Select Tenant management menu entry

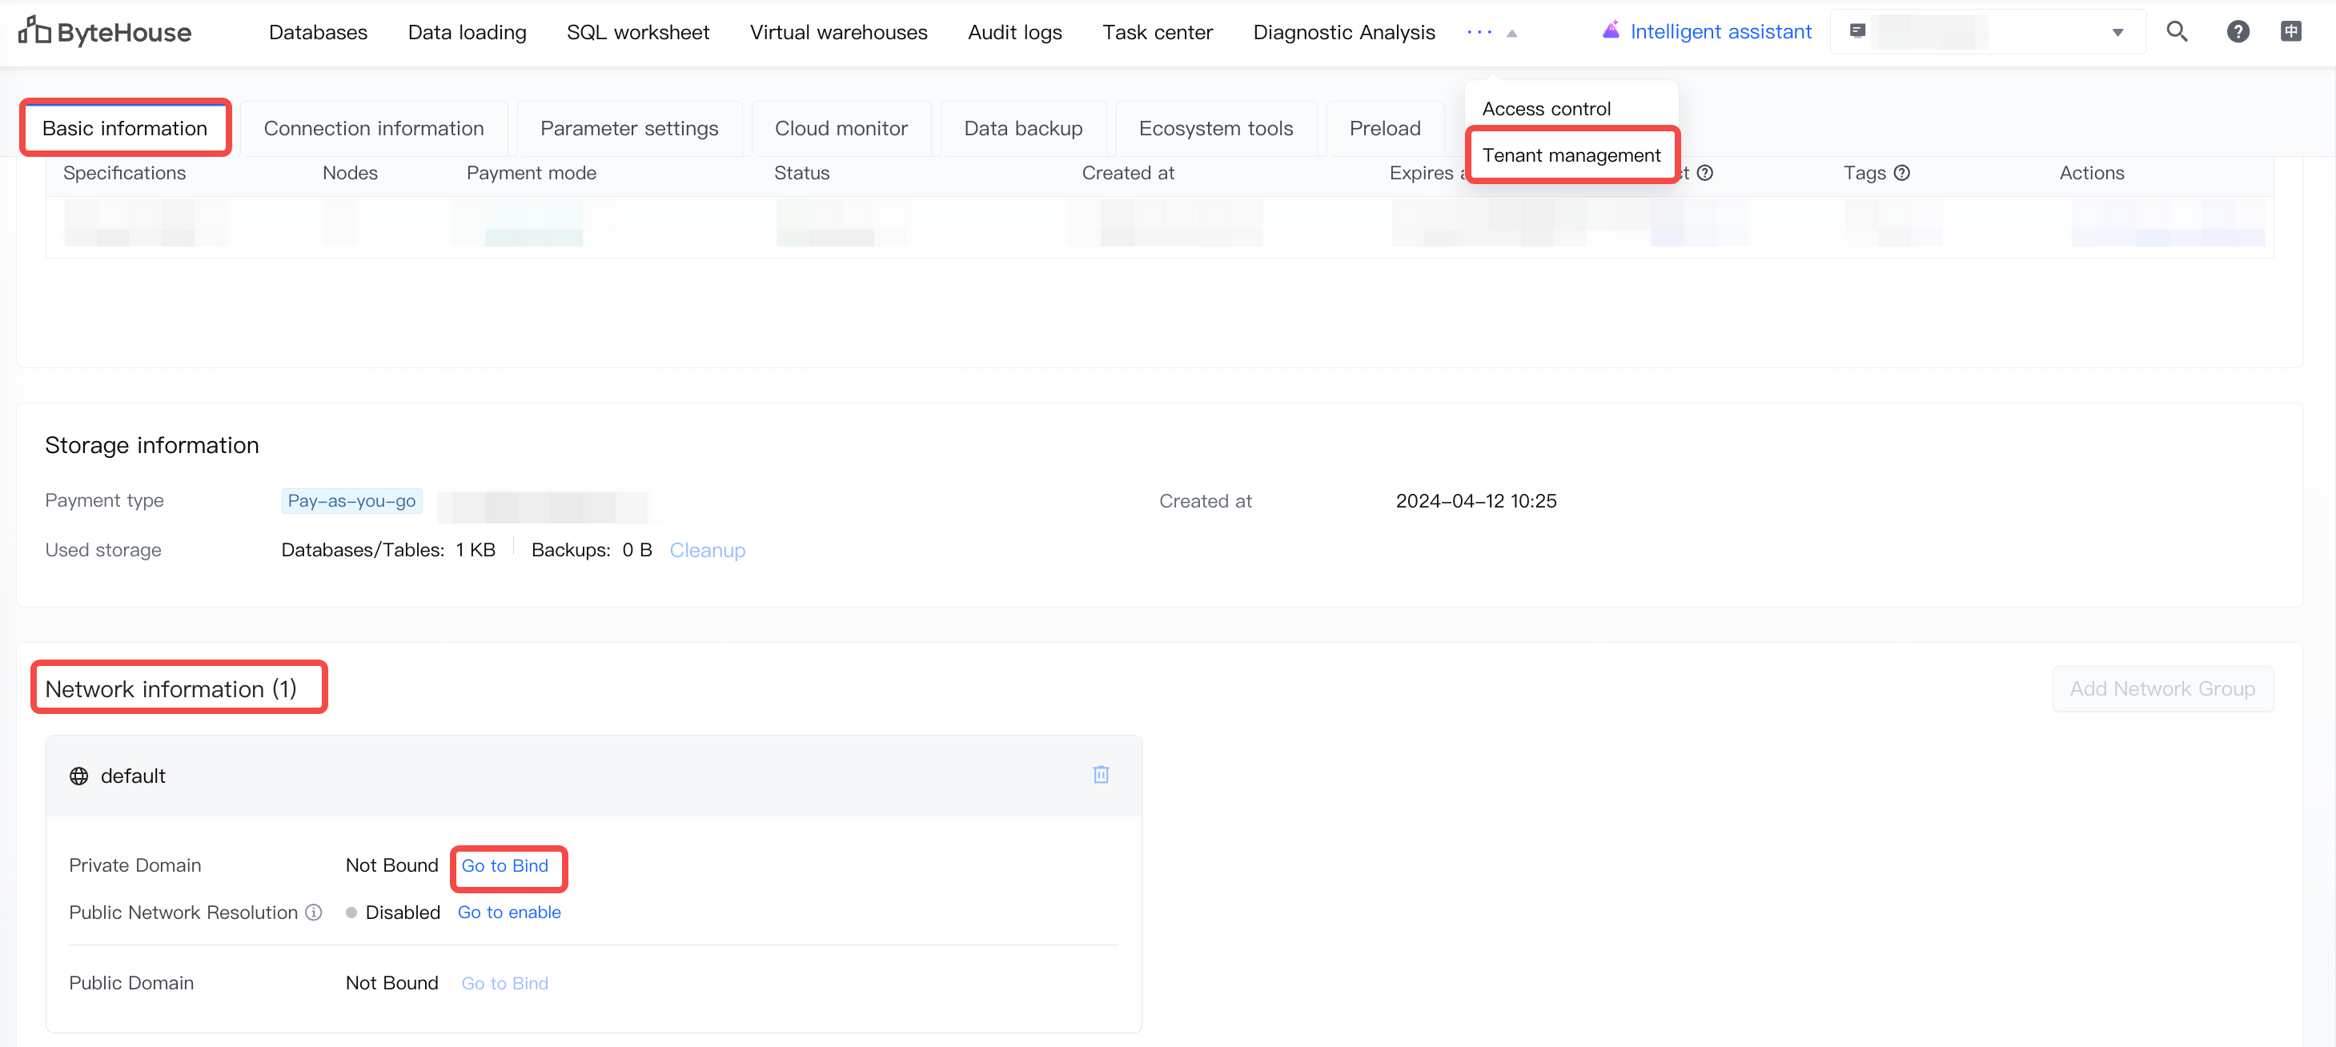tap(1571, 155)
